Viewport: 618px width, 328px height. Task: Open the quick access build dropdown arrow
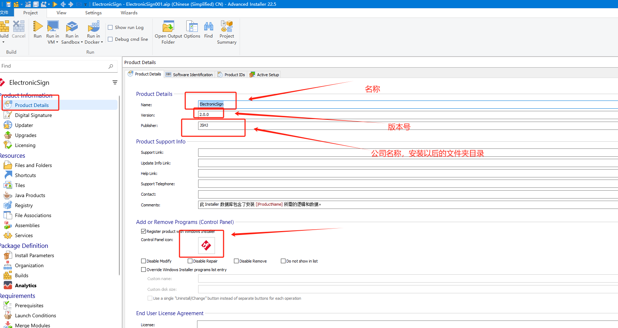tap(21, 5)
